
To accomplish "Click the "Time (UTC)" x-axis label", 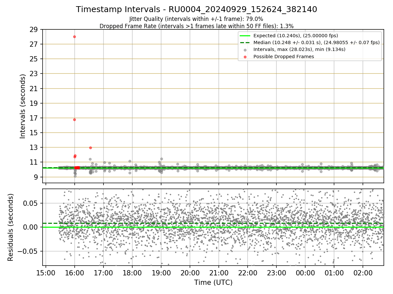I will 213,282.
